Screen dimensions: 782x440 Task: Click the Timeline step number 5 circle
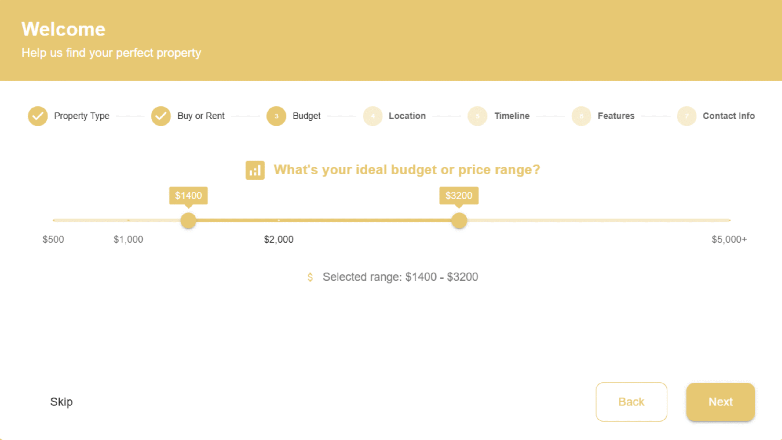(x=477, y=116)
